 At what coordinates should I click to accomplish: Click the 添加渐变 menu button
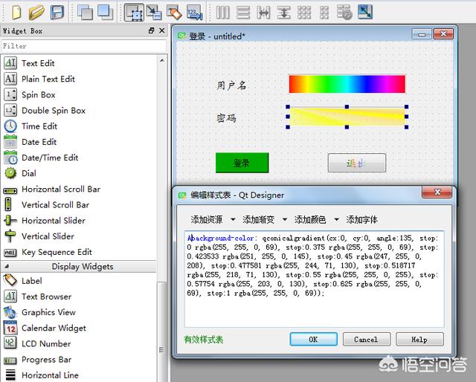click(258, 219)
